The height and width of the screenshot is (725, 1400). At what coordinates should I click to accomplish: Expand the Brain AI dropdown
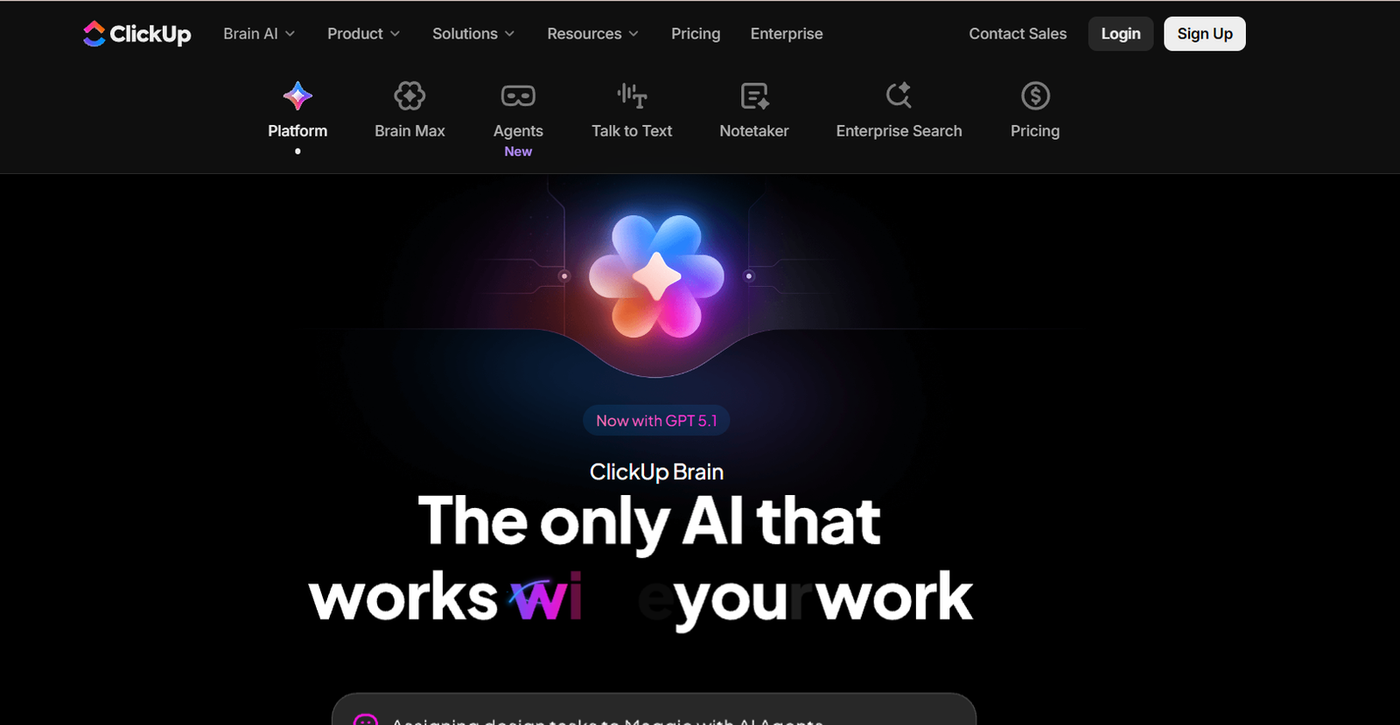259,33
